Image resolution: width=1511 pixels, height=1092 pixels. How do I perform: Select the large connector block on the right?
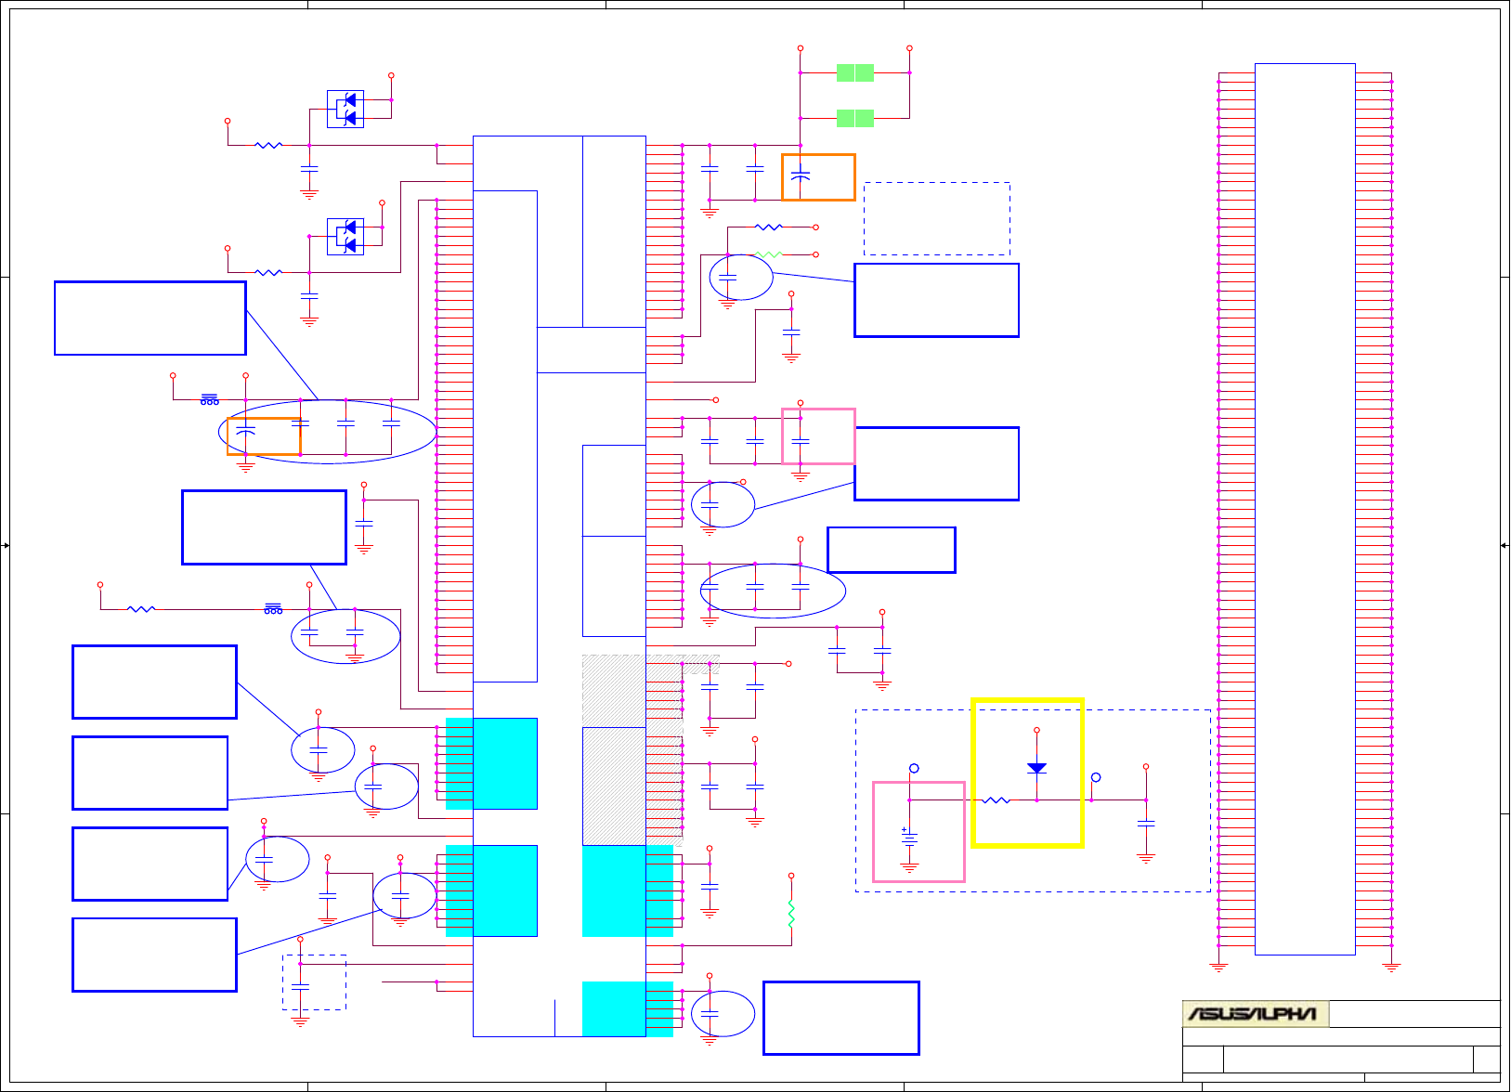[1305, 509]
